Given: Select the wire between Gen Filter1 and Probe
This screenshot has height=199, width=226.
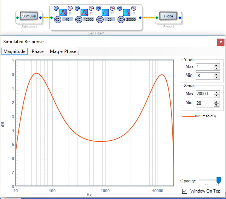Looking at the screenshot, I should coord(149,18).
